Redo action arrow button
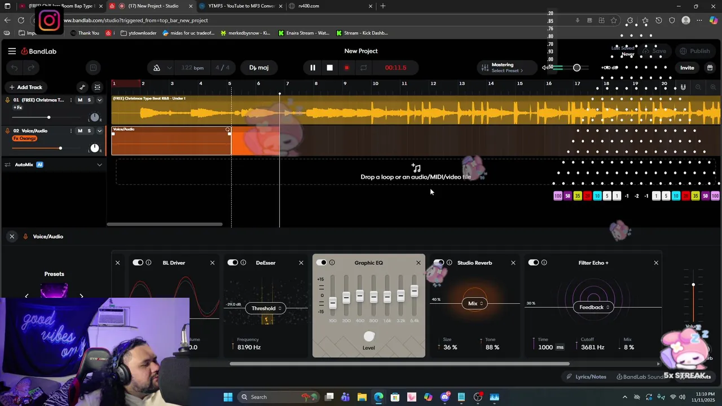 [31, 68]
